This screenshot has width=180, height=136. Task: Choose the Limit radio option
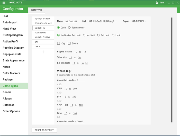coord(113,35)
